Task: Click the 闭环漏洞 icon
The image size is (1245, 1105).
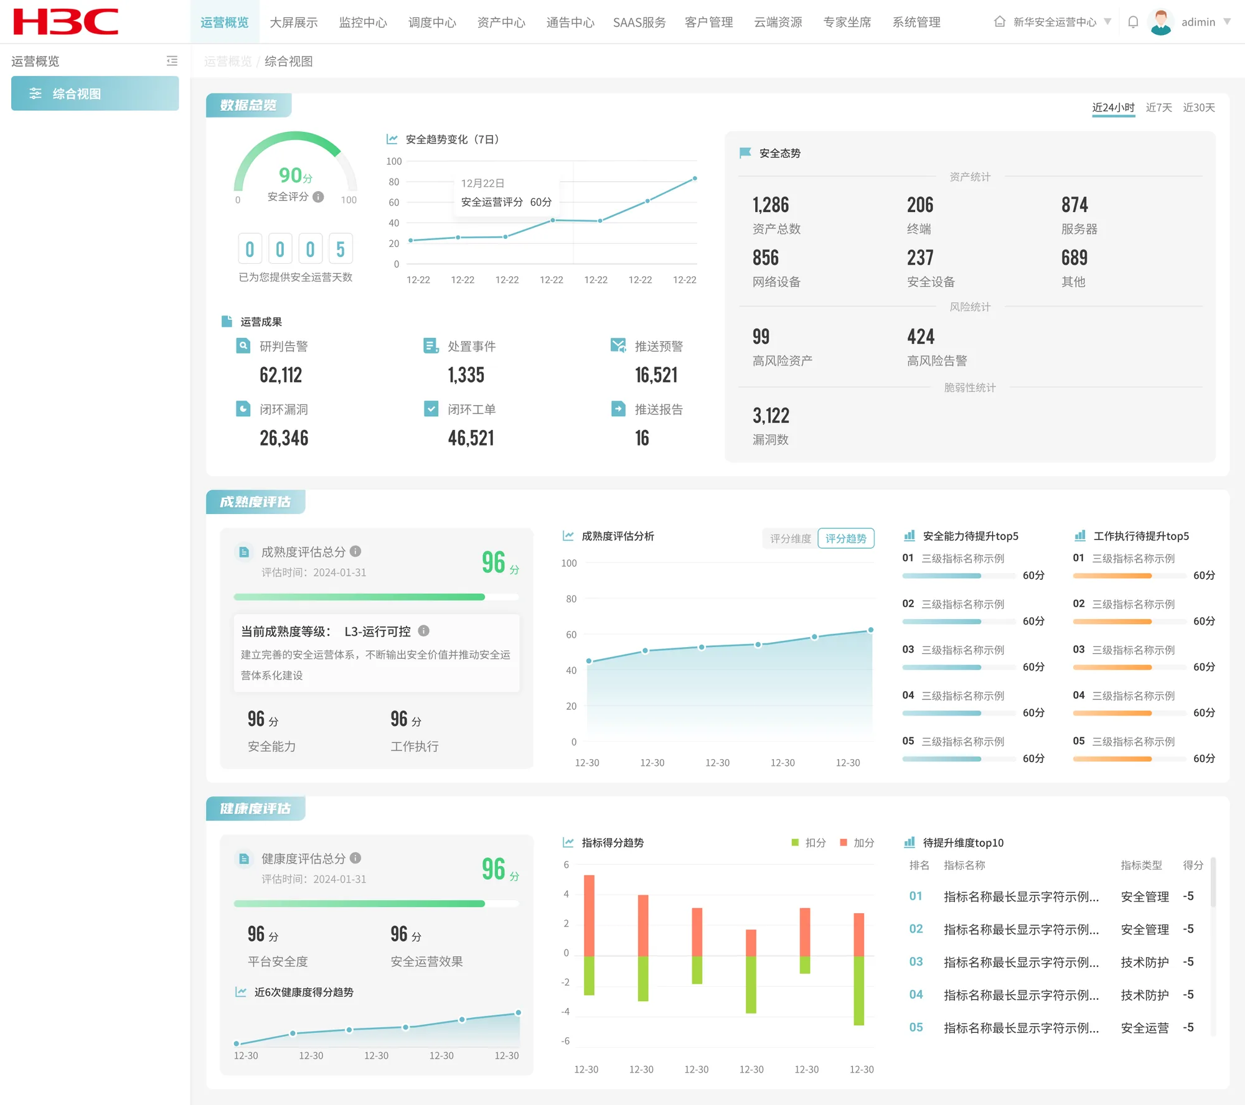Action: (243, 409)
